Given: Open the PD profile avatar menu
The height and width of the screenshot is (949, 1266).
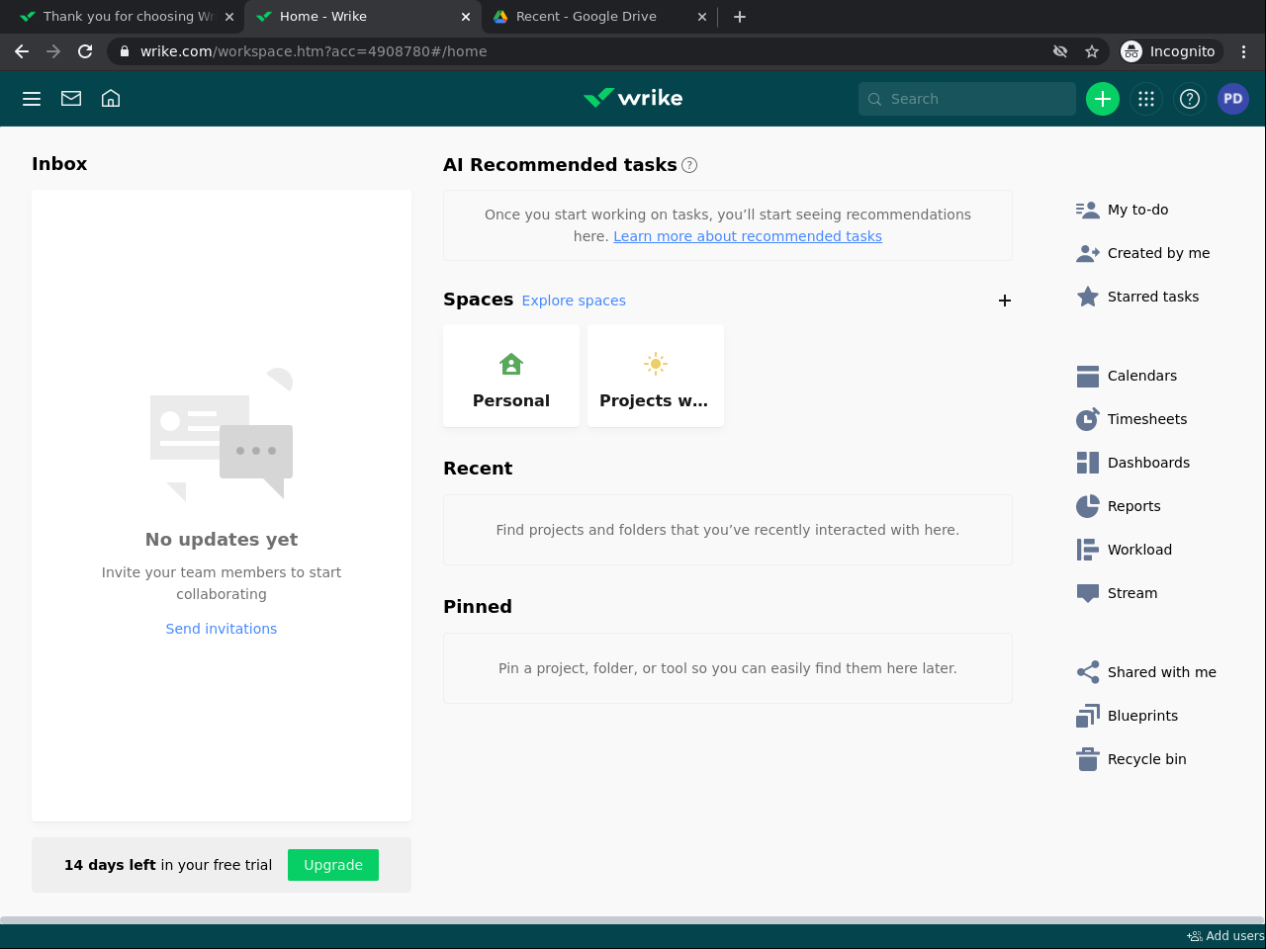Looking at the screenshot, I should pos(1233,99).
